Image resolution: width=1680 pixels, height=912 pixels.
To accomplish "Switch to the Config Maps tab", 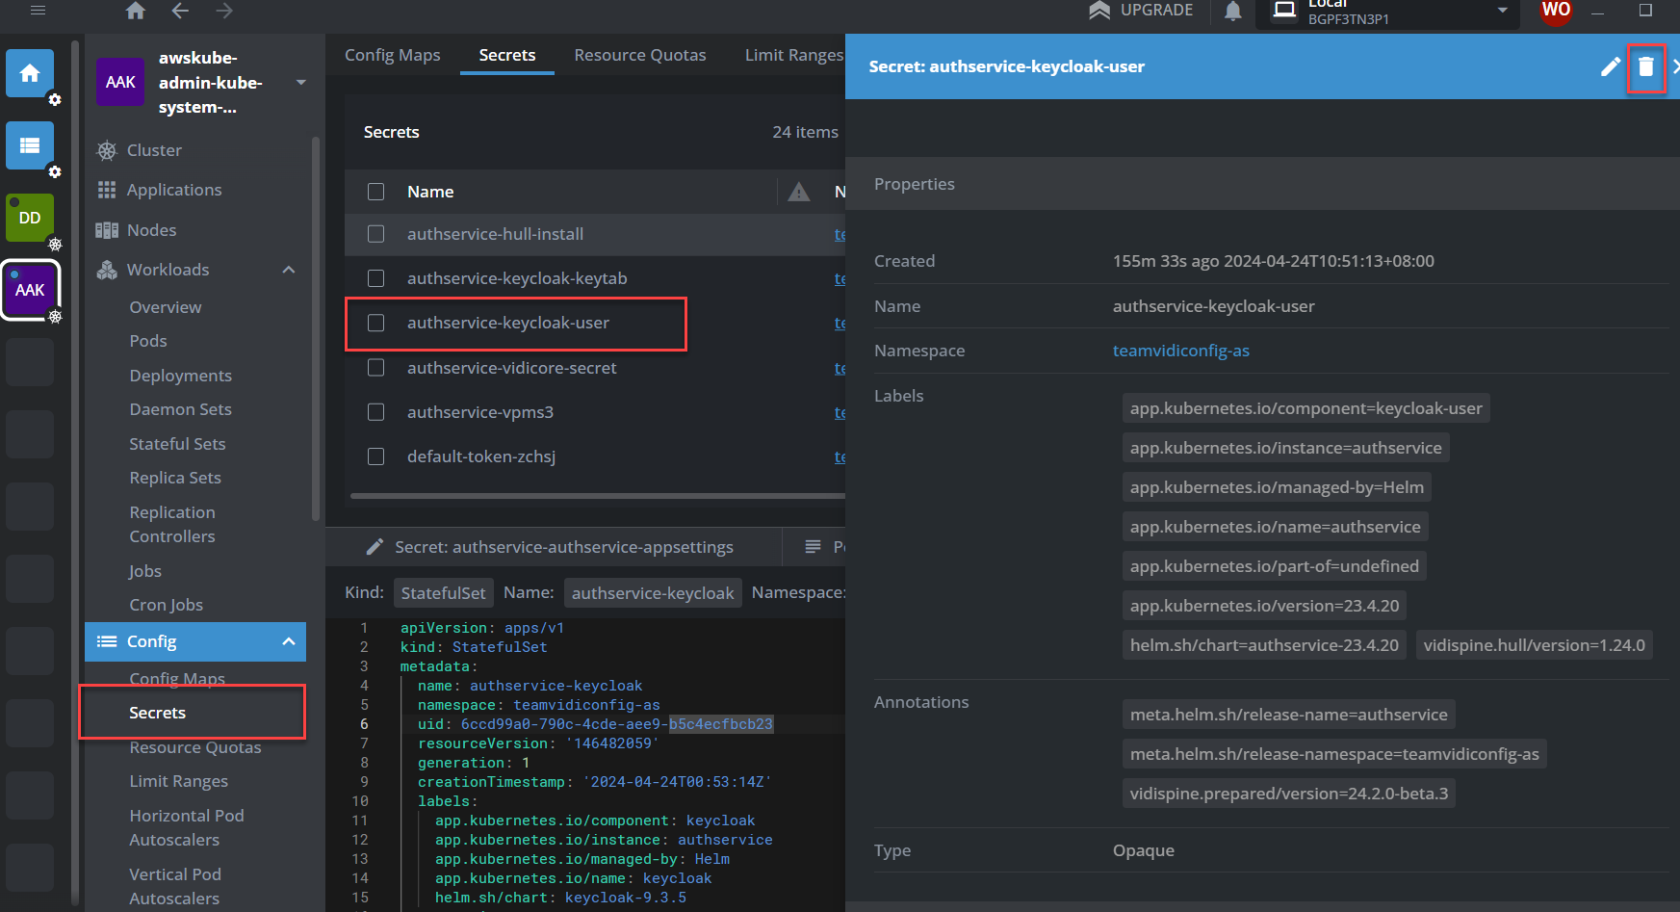I will coord(392,55).
